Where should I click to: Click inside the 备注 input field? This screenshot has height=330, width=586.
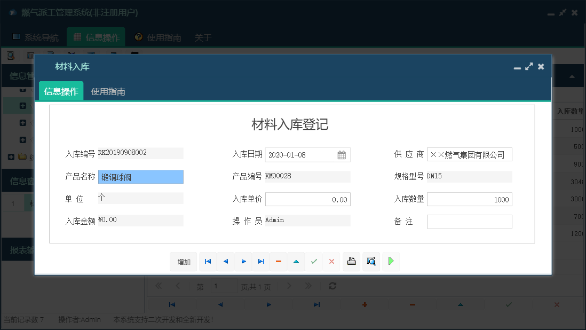click(x=469, y=221)
